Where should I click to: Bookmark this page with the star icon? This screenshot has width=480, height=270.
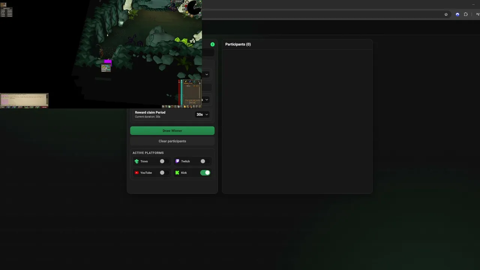pyautogui.click(x=446, y=14)
